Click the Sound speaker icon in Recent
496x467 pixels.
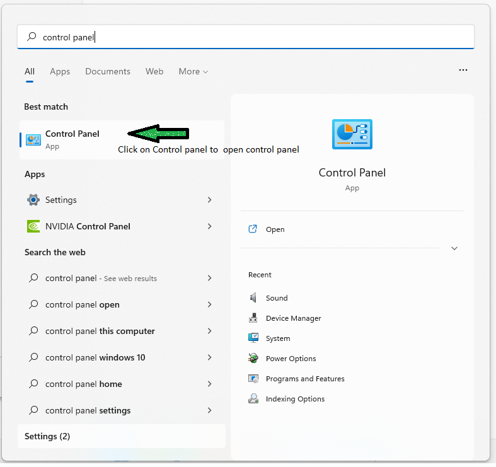253,297
